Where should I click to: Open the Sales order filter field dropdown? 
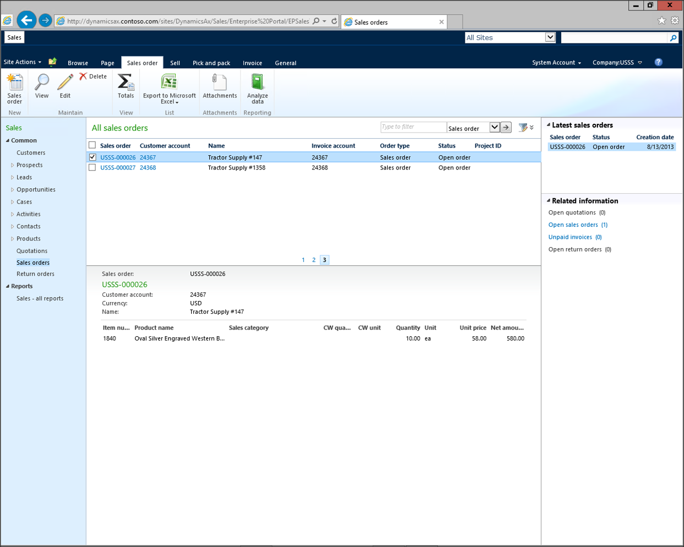(494, 128)
